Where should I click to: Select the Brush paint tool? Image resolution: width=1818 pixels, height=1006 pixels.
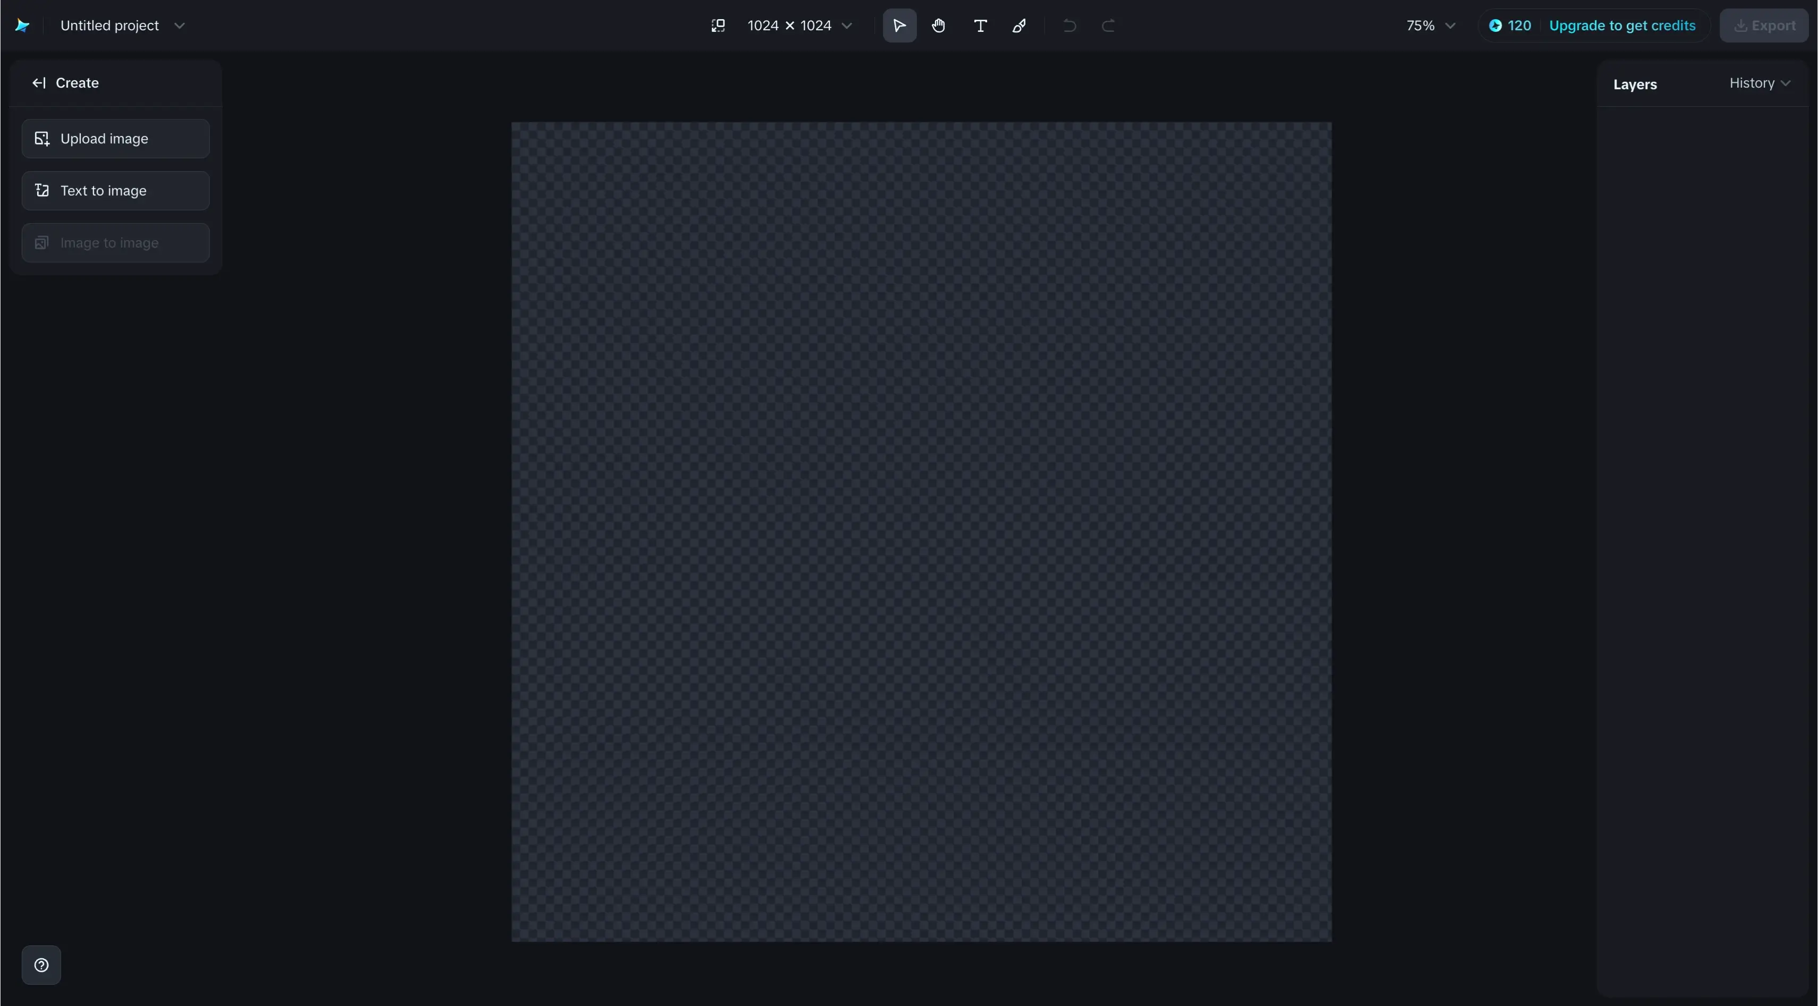pos(1019,26)
